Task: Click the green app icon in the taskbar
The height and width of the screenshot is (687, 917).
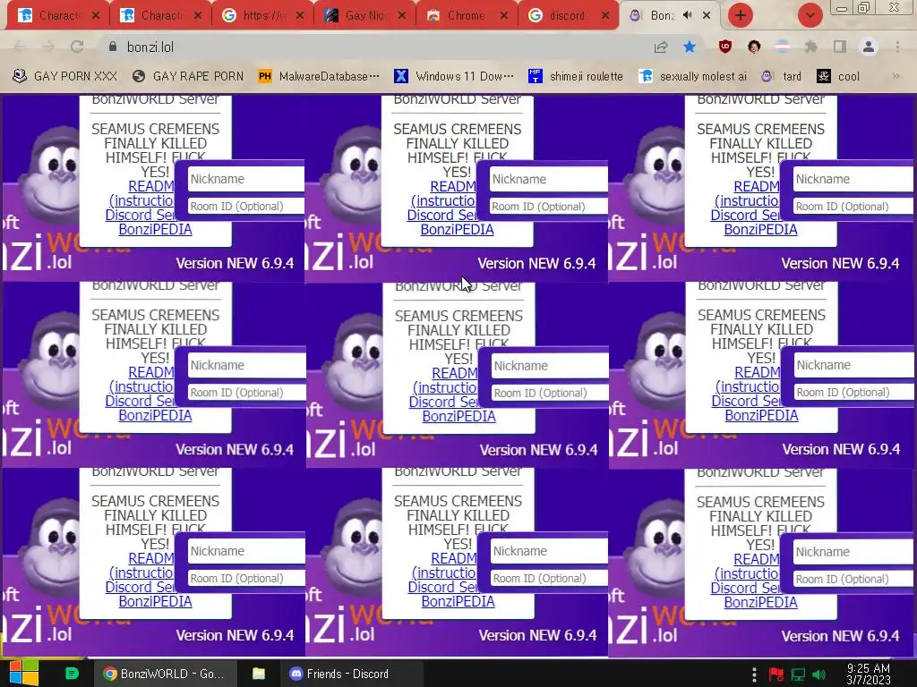Action: coord(72,674)
